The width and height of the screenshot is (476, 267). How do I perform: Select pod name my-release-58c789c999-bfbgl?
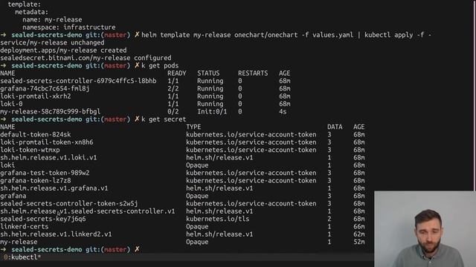50,112
